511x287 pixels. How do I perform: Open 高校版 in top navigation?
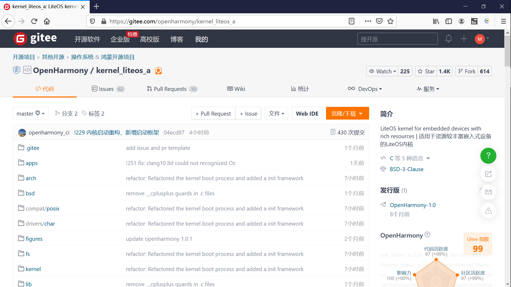(x=150, y=39)
